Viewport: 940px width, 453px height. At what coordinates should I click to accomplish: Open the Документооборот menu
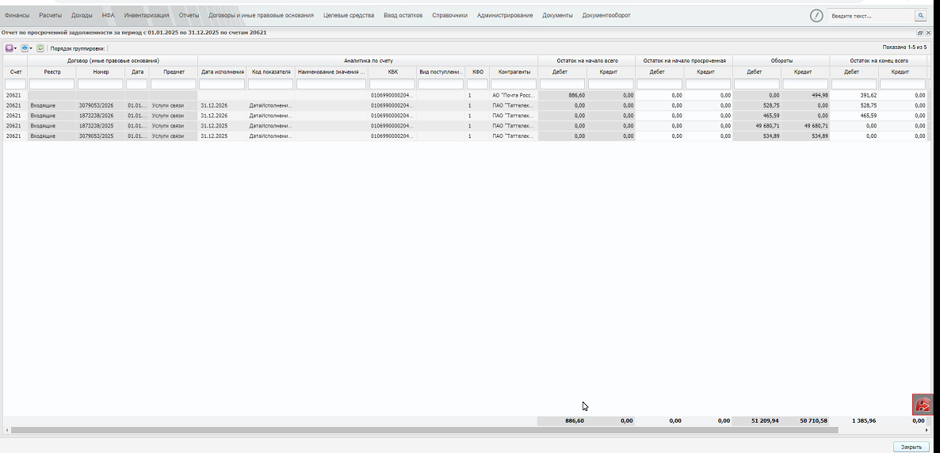point(606,16)
